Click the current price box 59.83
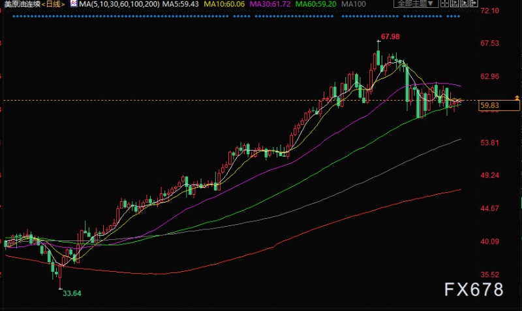 point(499,105)
